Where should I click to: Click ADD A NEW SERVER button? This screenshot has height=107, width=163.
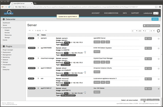(x=151, y=26)
